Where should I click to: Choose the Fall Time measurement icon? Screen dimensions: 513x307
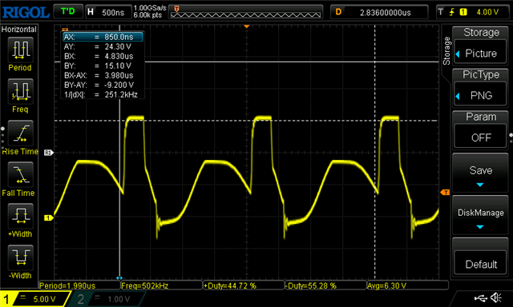point(20,174)
